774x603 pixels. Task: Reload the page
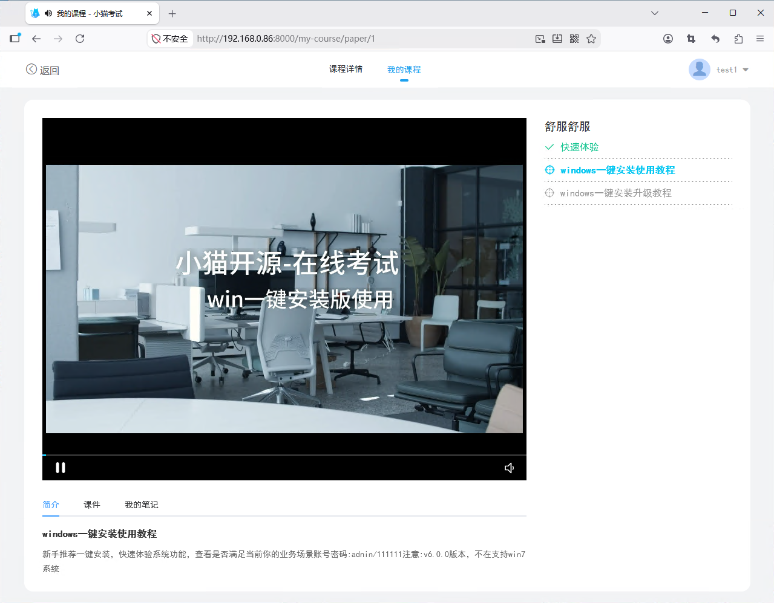tap(80, 39)
